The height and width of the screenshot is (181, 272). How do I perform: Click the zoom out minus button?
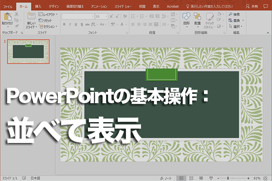point(219,178)
